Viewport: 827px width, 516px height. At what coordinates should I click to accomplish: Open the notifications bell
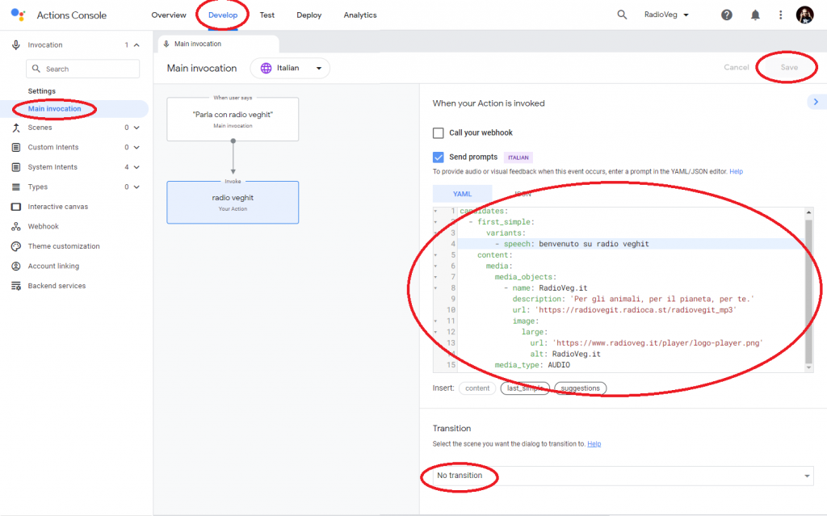(755, 15)
